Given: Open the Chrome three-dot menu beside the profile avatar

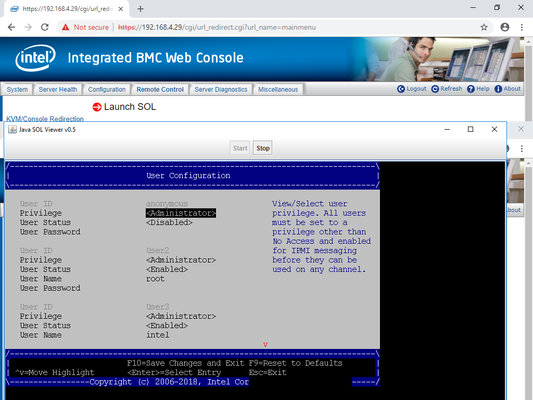Looking at the screenshot, I should tap(522, 27).
